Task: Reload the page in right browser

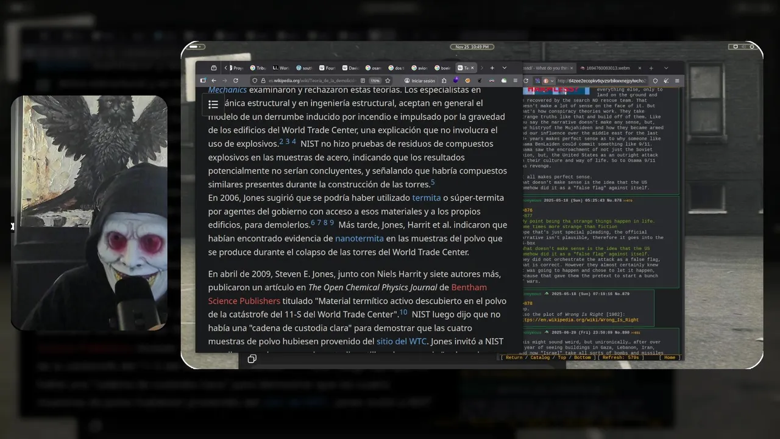Action: coord(526,80)
